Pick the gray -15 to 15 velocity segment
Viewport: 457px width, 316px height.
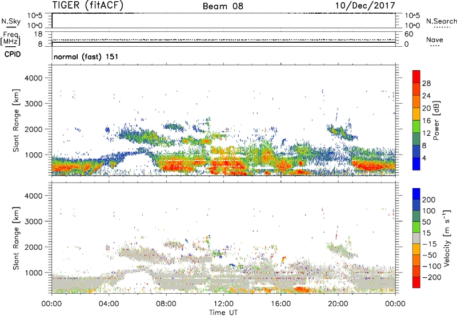point(416,238)
